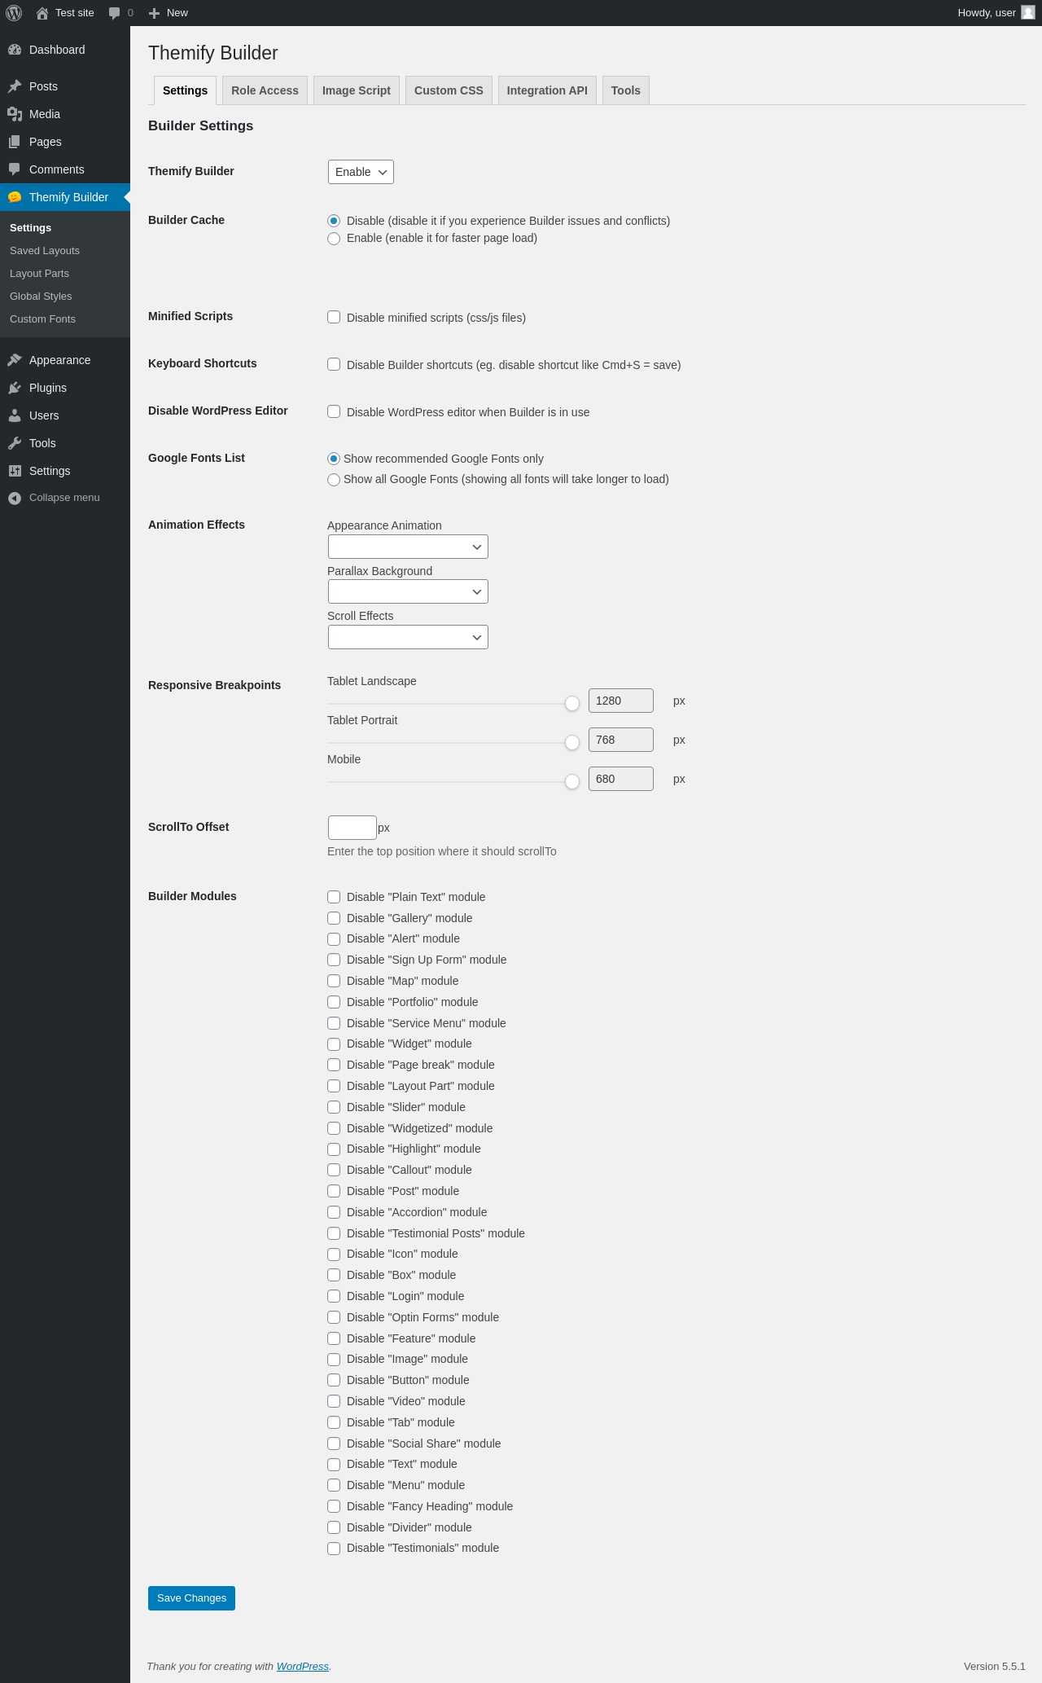Click the Tablet Landscape slider handle
Screen dimensions: 1042x1683
(x=572, y=703)
